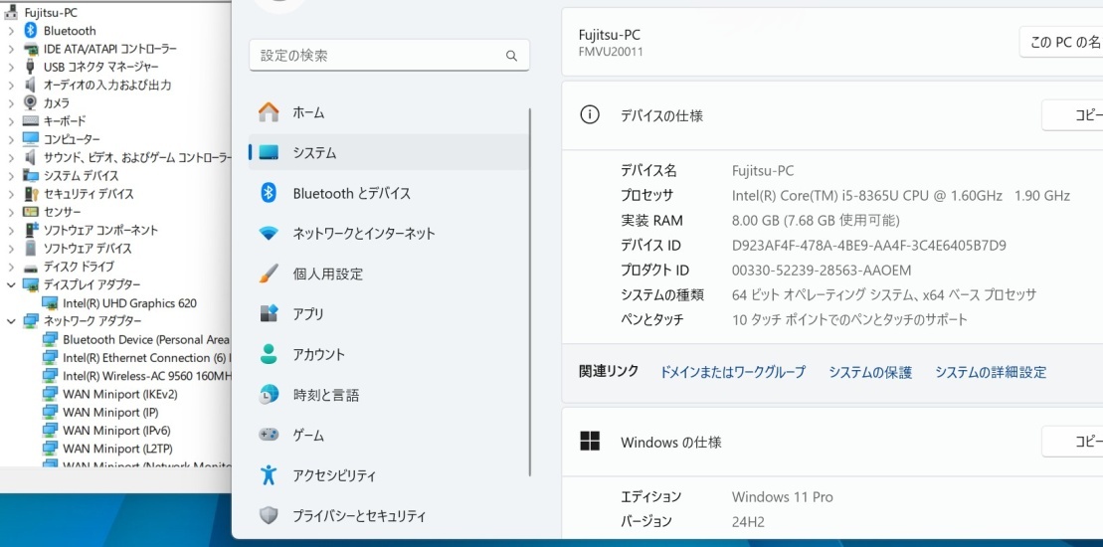1103x547 pixels.
Task: Copy the デバイスの仕様 details
Action: pos(1072,115)
